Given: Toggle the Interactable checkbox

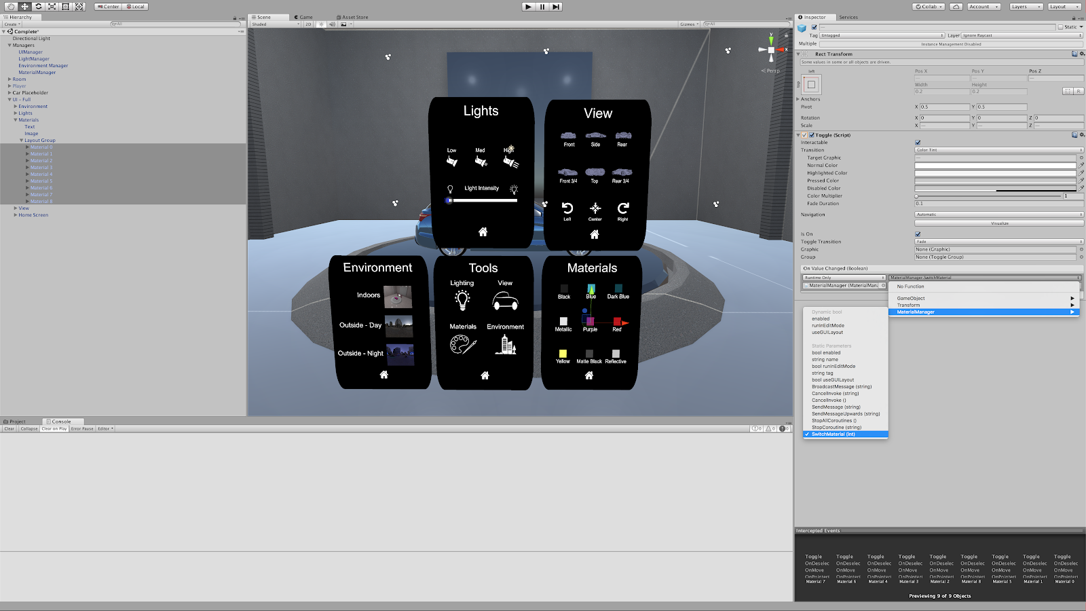Looking at the screenshot, I should tap(918, 143).
